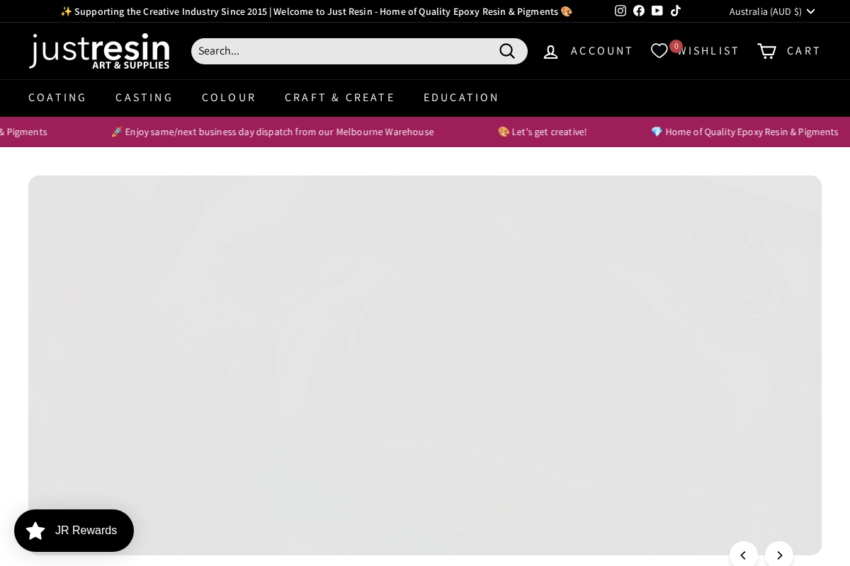Open the shopping Cart icon

pos(766,51)
